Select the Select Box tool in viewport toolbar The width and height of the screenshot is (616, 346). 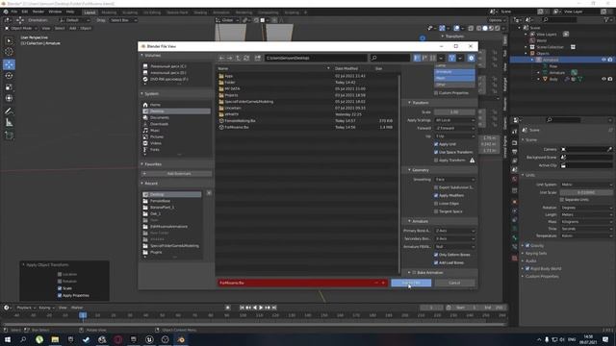[x=9, y=40]
